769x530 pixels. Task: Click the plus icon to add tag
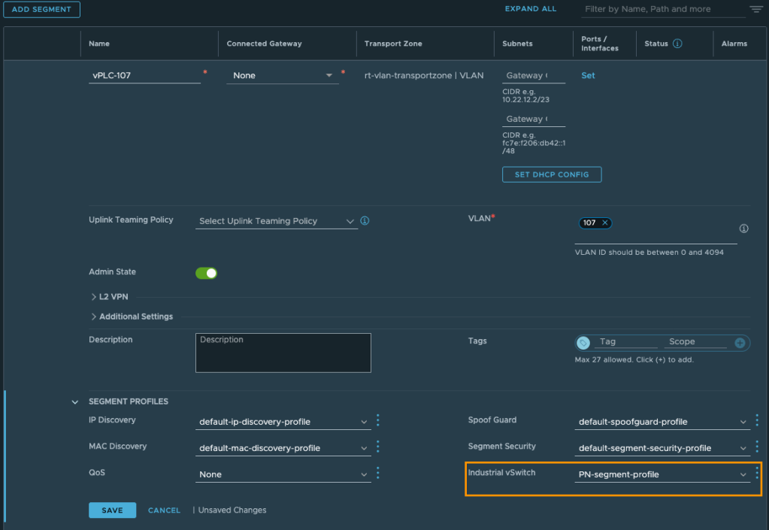coord(740,343)
